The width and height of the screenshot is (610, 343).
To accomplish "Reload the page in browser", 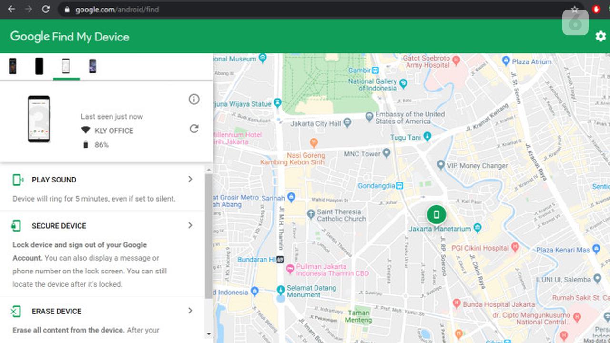I will 46,9.
